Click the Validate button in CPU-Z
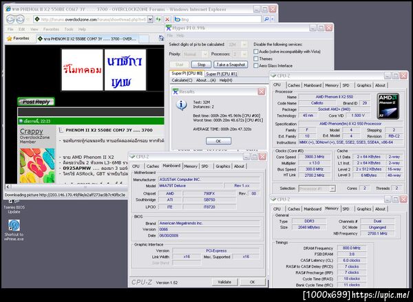This screenshot has height=302, width=413. coord(224,282)
